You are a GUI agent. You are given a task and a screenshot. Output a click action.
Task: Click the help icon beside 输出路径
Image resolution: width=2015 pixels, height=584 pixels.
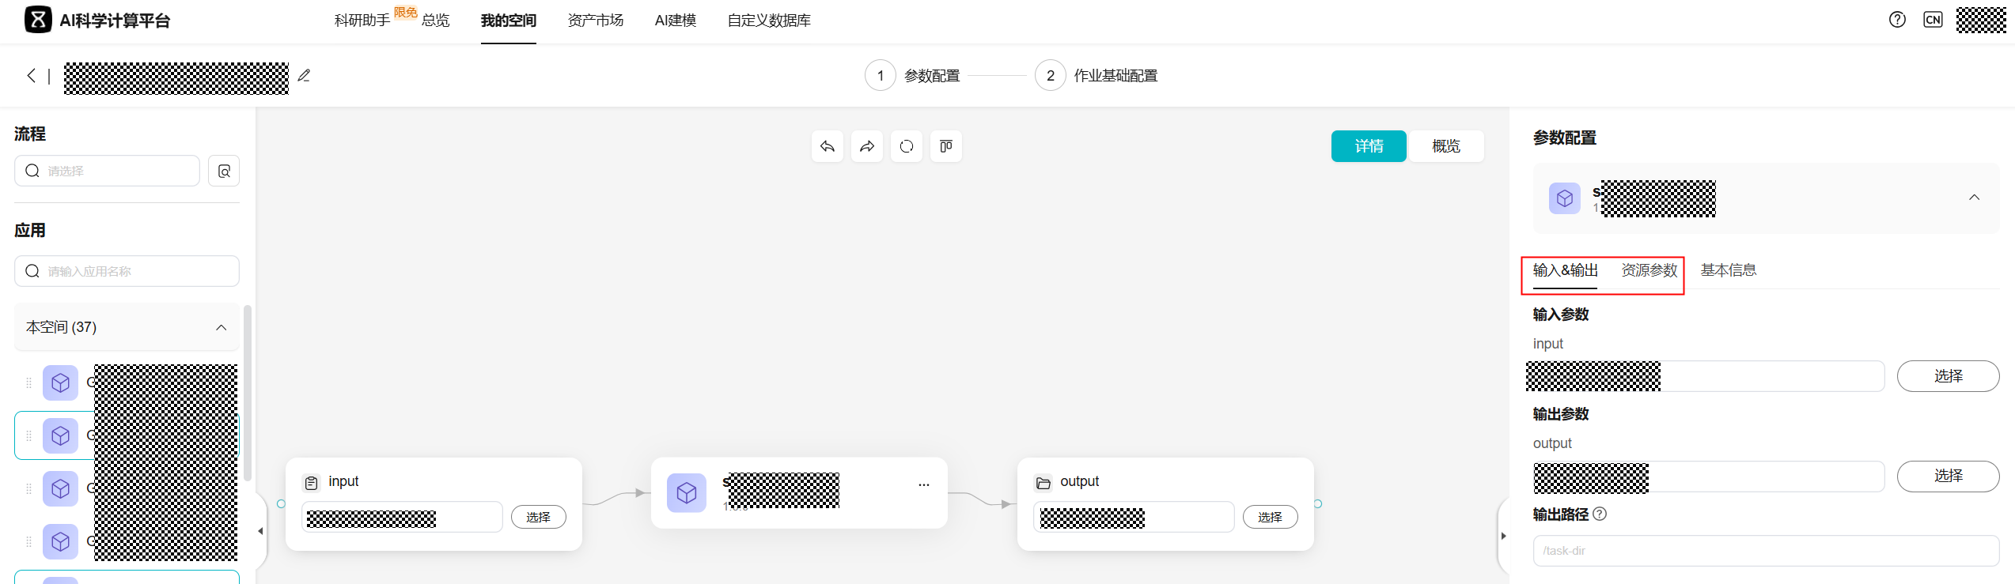click(1600, 514)
